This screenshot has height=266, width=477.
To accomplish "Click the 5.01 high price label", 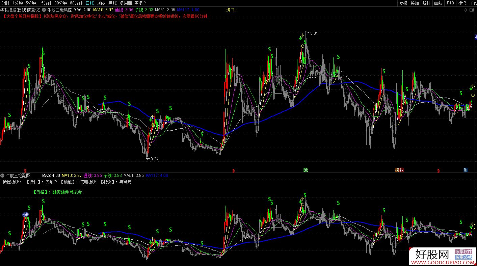I will (314, 33).
